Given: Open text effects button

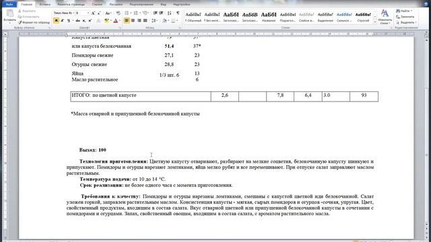Looking at the screenshot, I should click(98, 21).
